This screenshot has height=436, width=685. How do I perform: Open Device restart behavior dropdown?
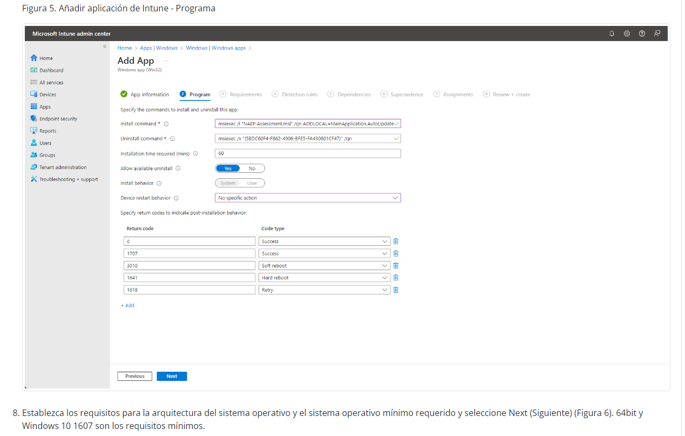308,198
